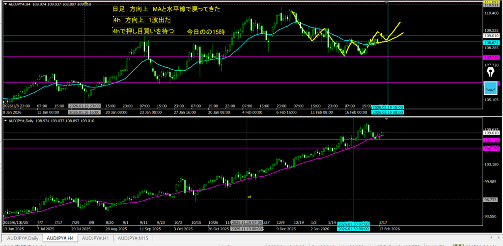The height and width of the screenshot is (246, 503).
Task: Click the chart shift triangle on H4 chart
Action: click(388, 3)
